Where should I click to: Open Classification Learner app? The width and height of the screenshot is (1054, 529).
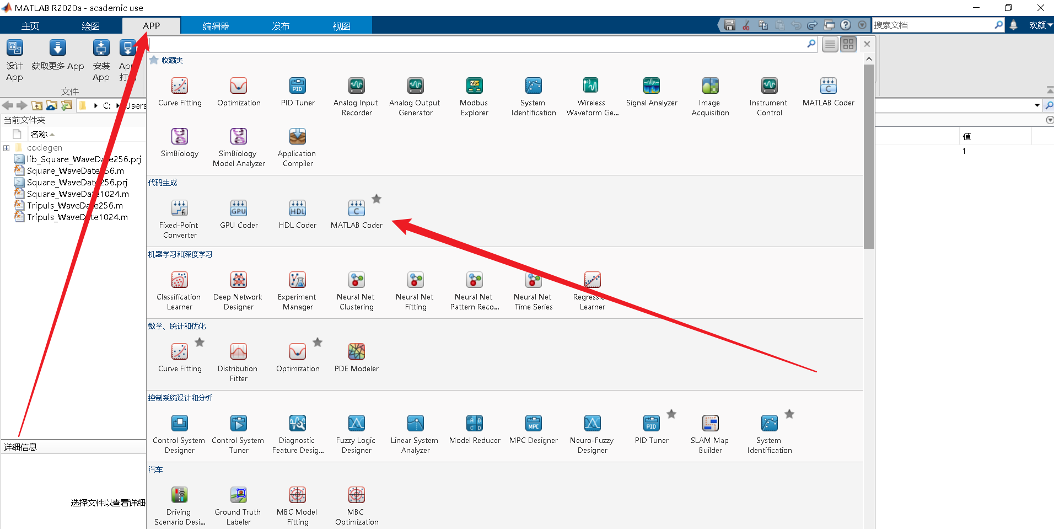(180, 291)
